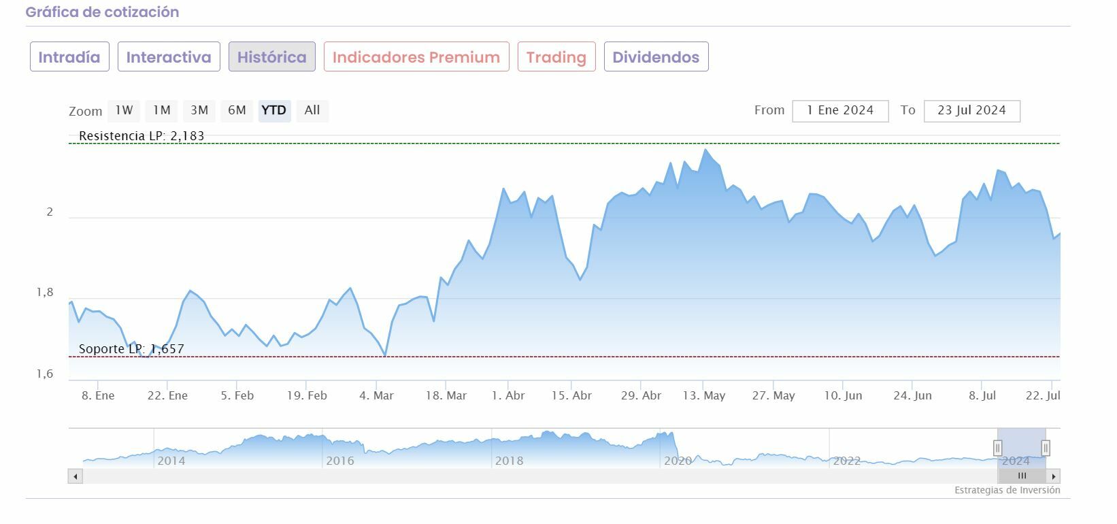Viewport: 1117px width, 524px height.
Task: Set zoom range to 1M
Action: pyautogui.click(x=161, y=110)
